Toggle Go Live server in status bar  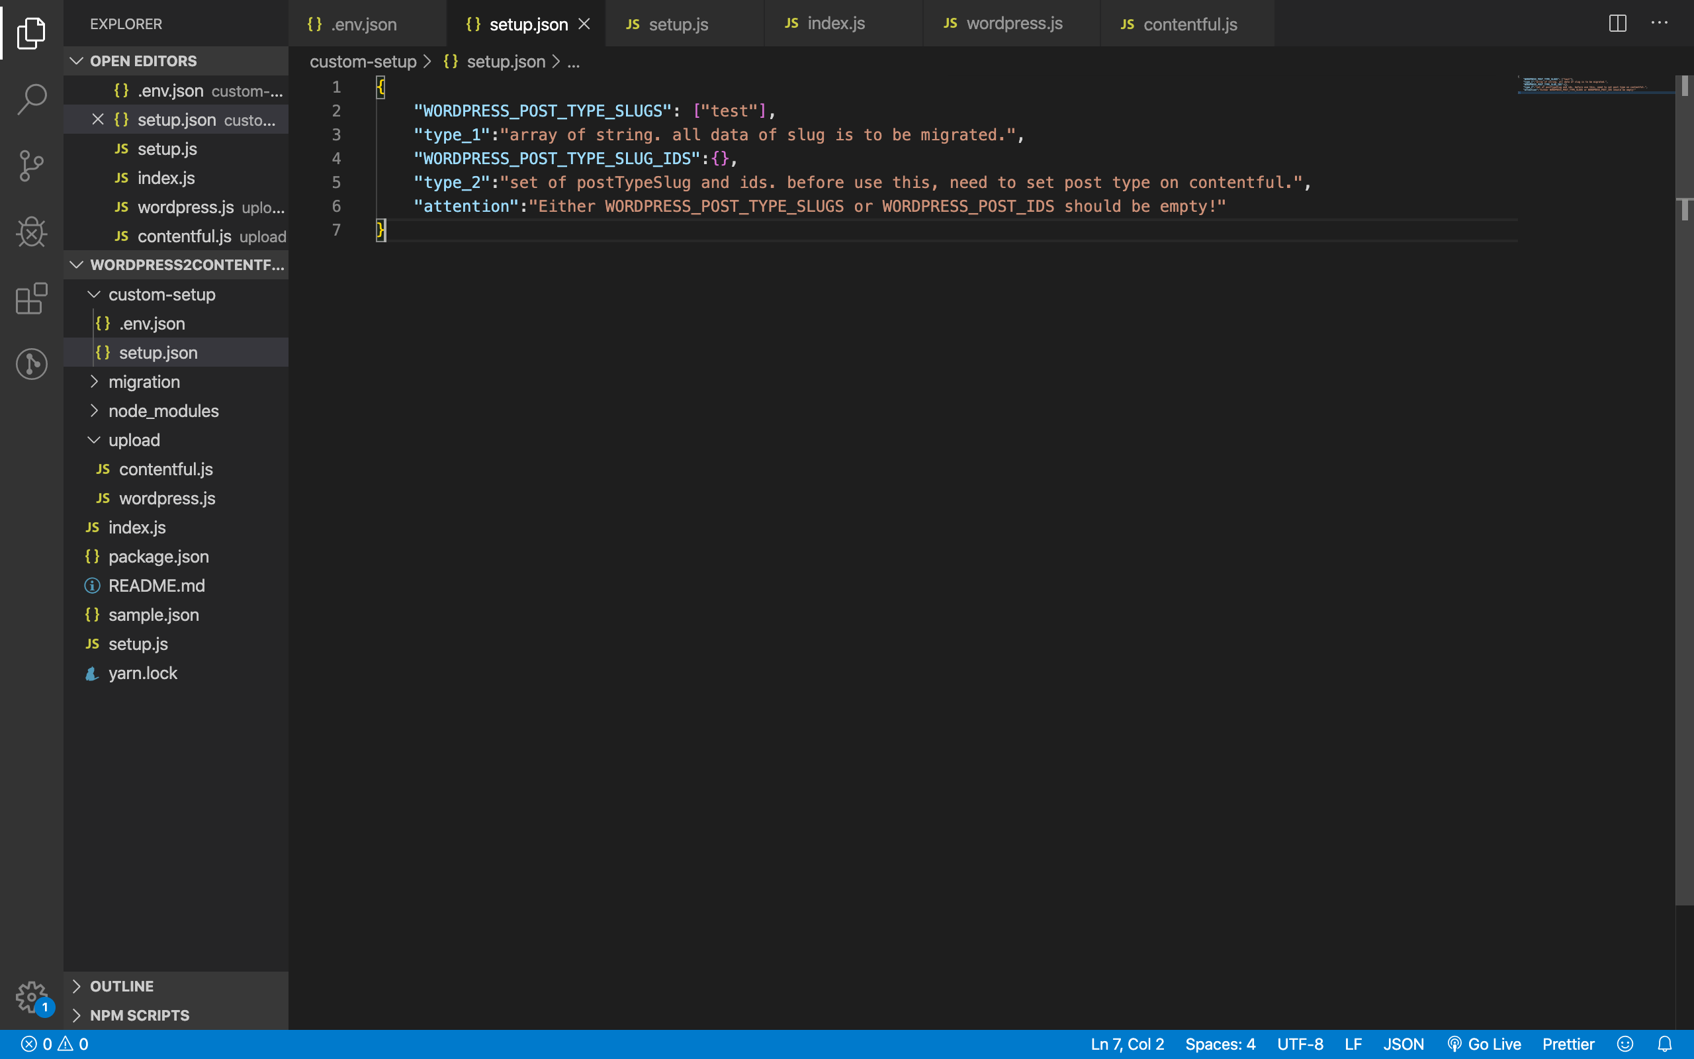coord(1484,1044)
